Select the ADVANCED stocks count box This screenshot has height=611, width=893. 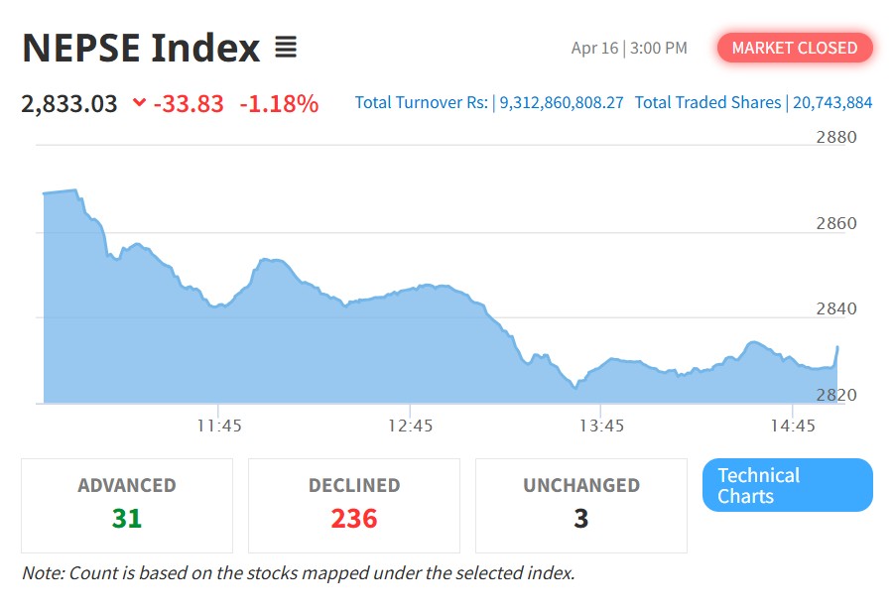click(127, 505)
